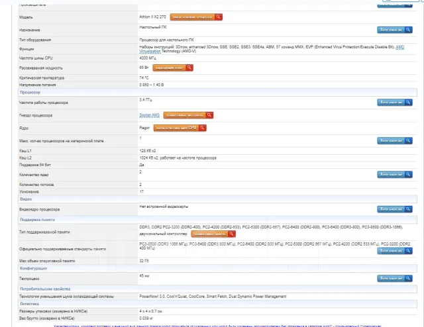Select the value 2 in Количество потоков row

(x=140, y=185)
